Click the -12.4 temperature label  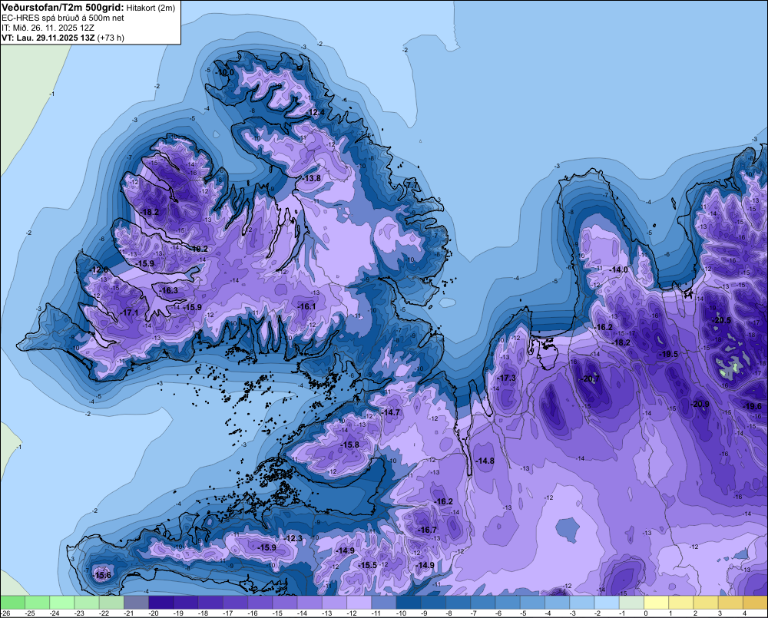point(316,113)
